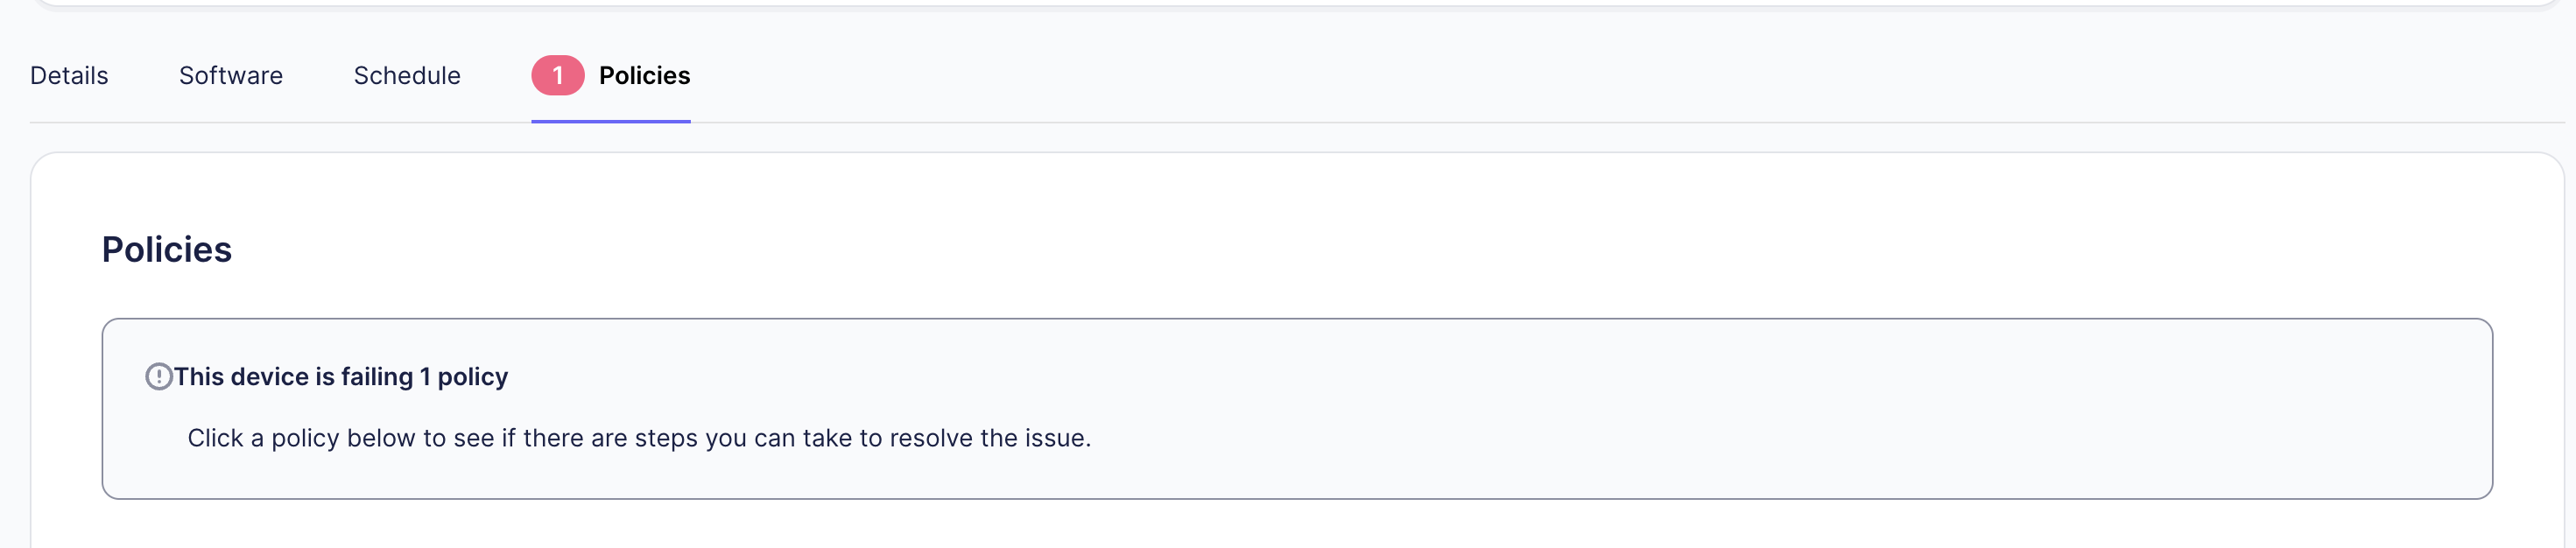The image size is (2576, 548).
Task: Switch to the Details tab
Action: tap(68, 75)
